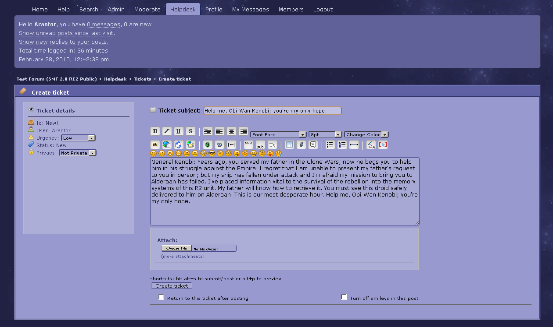Underline text using the U toolbar icon
Screen dimensions: 553x327
[x=179, y=131]
